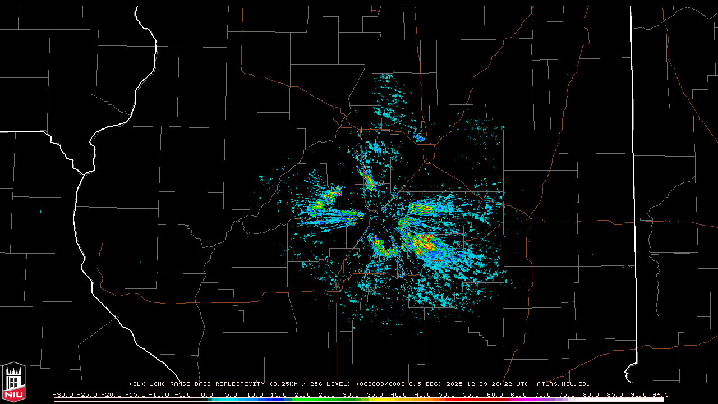The image size is (718, 404).
Task: Click the ATLAS.NIU.EDU text
Action: tap(563, 384)
